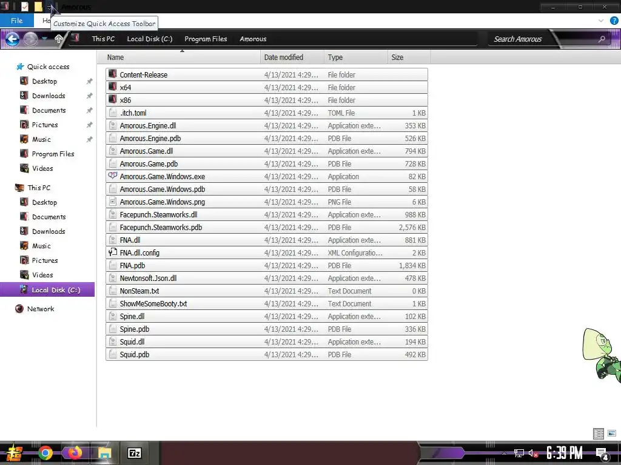Select Facepunch.Steamworks.pdb file
The image size is (621, 465).
(x=267, y=228)
